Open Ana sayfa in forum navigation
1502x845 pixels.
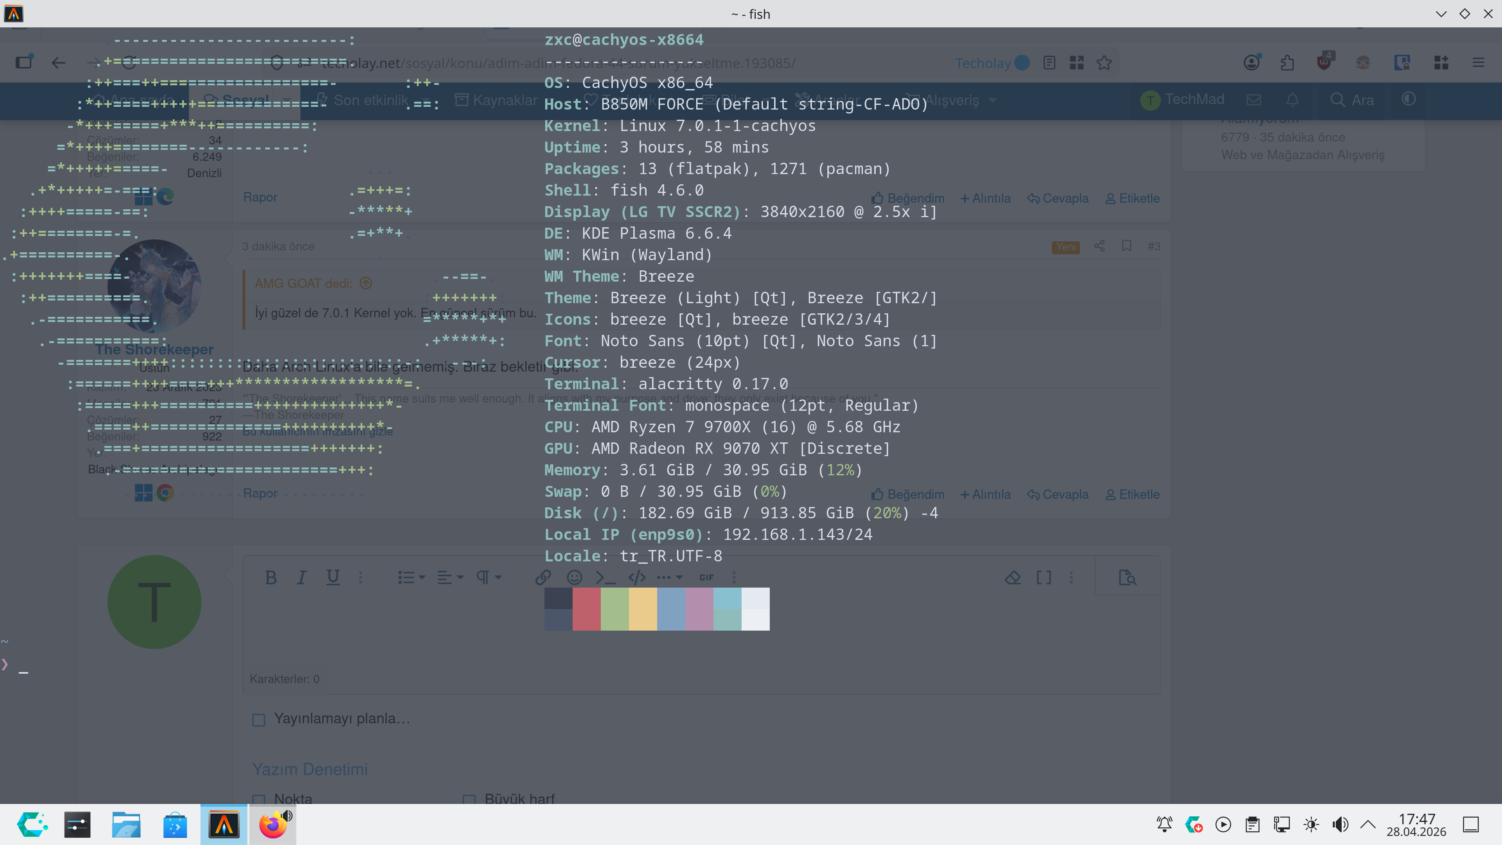[133, 100]
